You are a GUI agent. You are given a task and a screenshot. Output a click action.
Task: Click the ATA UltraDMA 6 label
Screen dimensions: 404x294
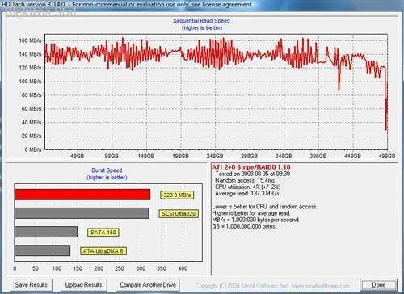(x=103, y=251)
